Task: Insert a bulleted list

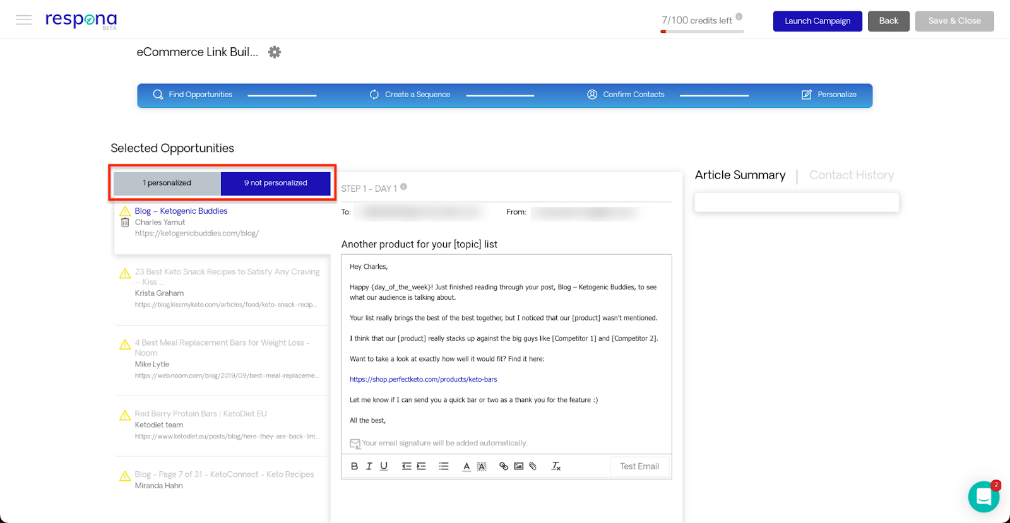Action: pyautogui.click(x=444, y=466)
